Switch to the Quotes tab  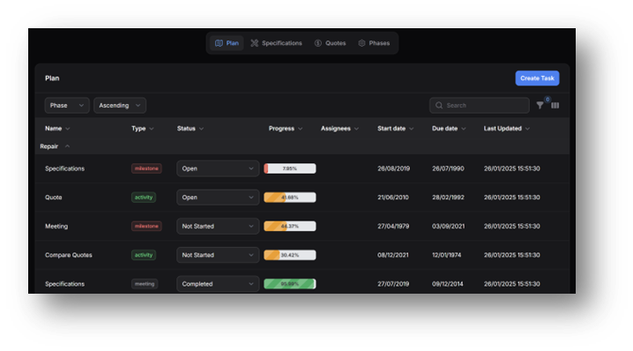331,43
